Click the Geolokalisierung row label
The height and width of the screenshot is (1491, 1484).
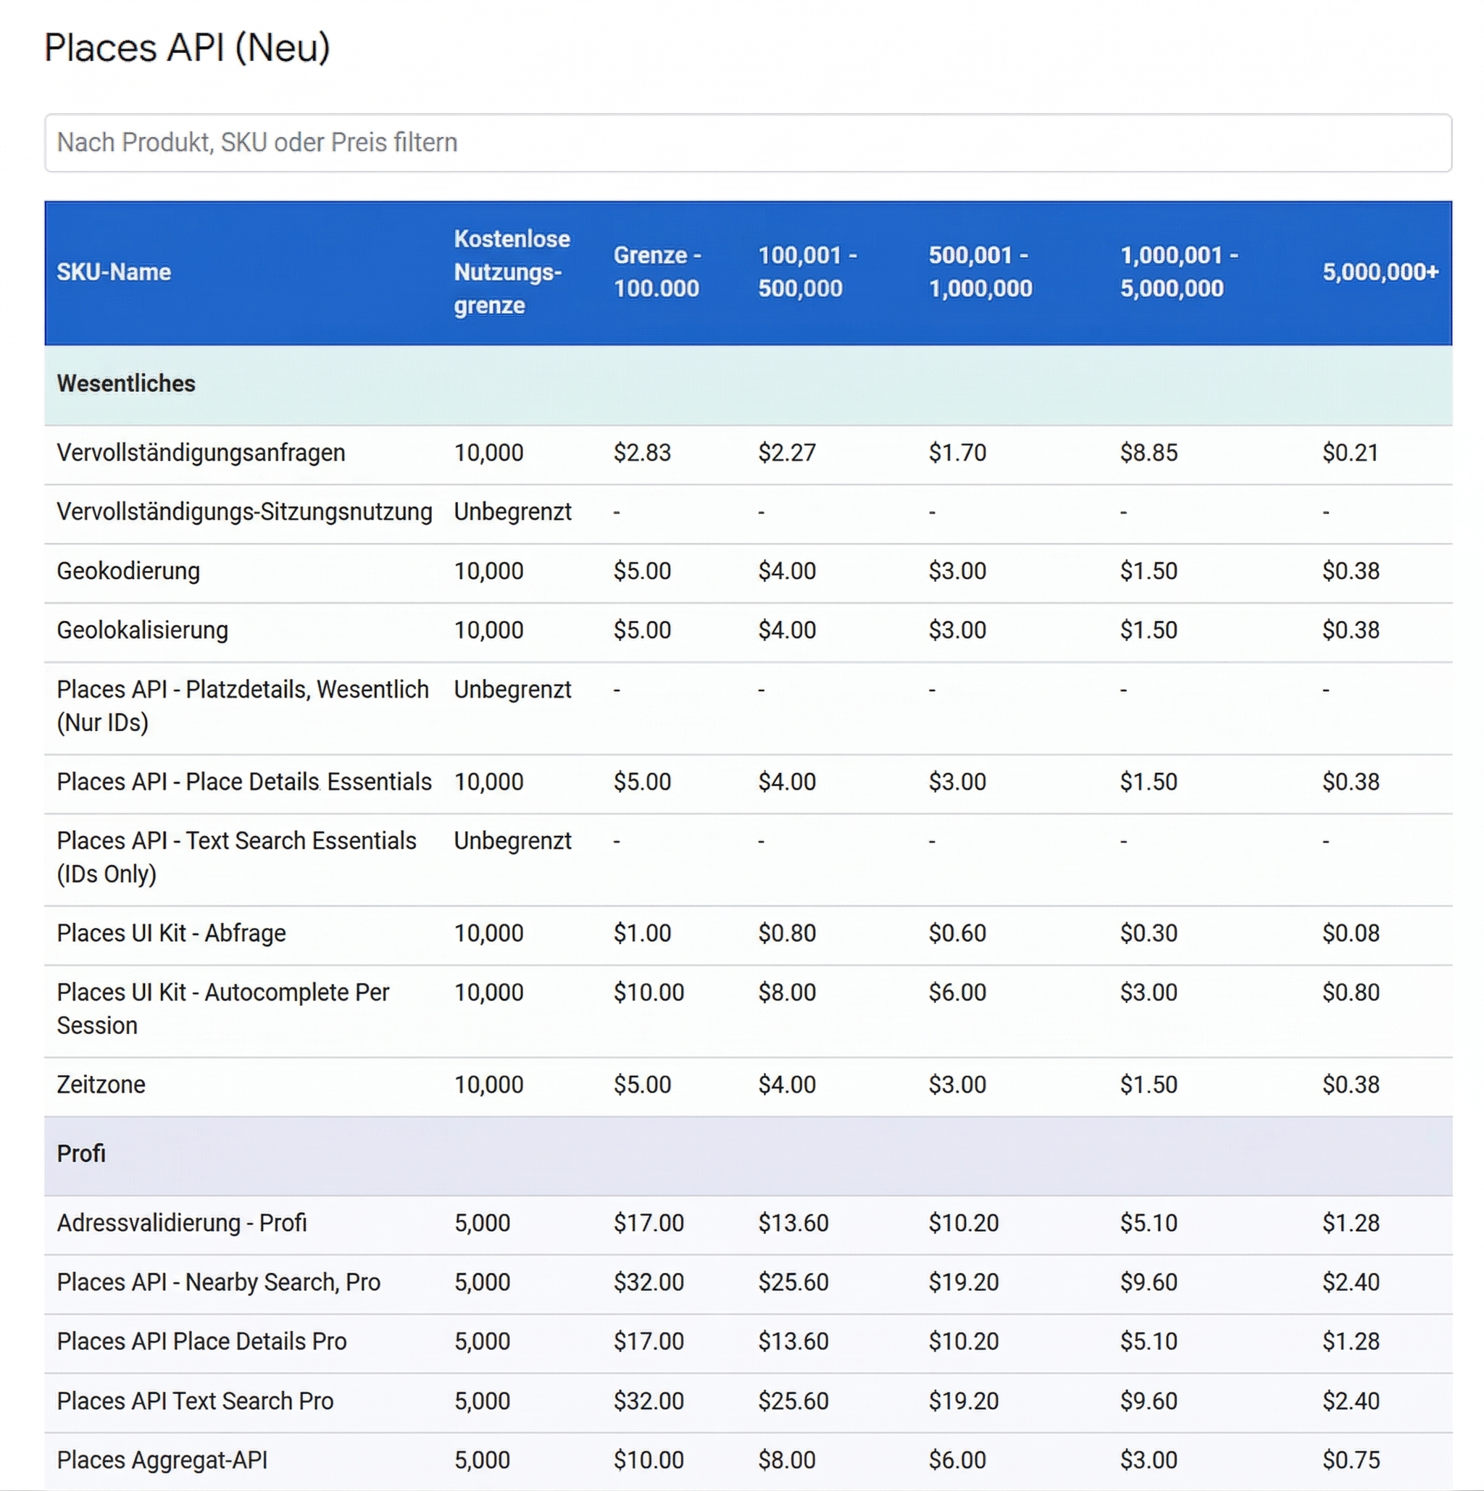(142, 630)
